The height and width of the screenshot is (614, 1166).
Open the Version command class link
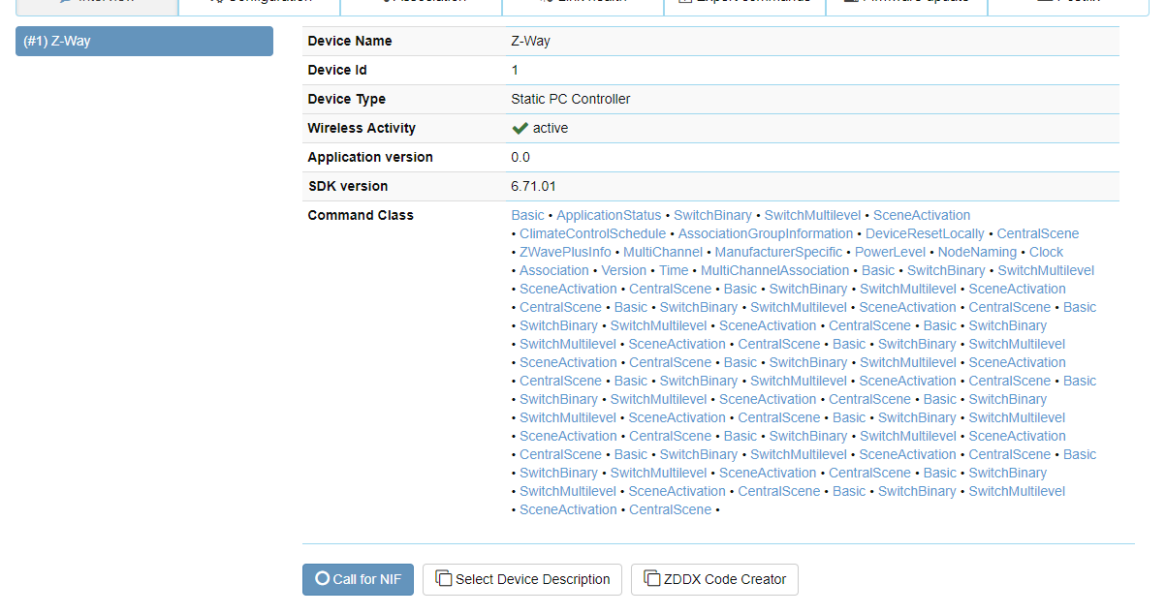623,270
